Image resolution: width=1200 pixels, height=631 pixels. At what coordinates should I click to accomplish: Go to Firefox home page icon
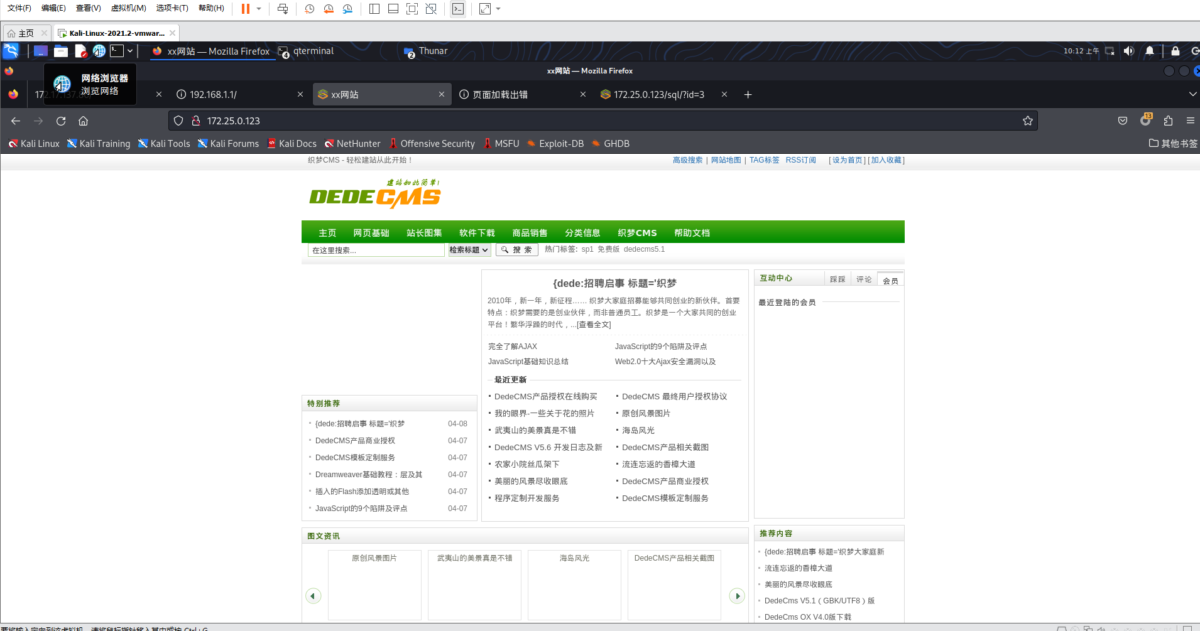pyautogui.click(x=83, y=121)
